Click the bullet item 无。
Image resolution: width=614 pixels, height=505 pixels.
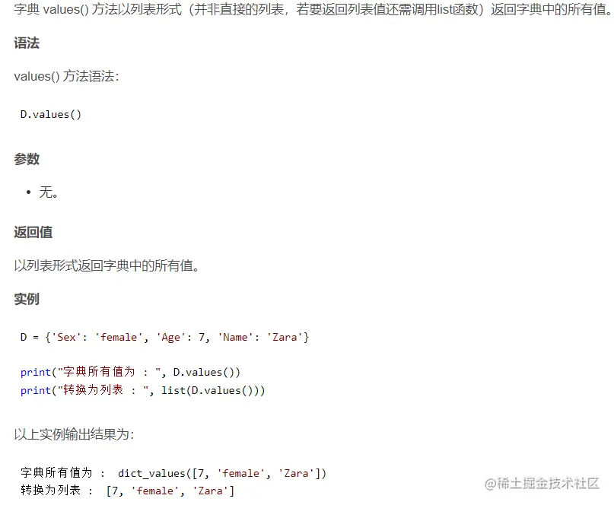tap(49, 192)
